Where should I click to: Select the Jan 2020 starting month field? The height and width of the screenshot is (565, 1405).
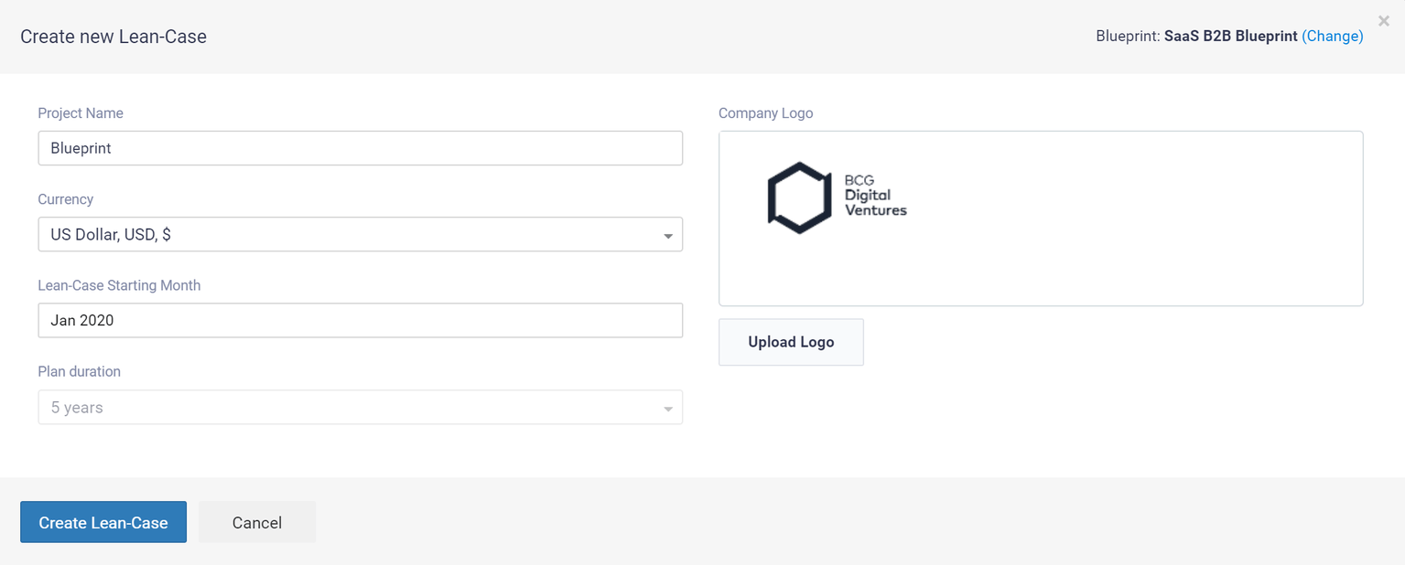click(x=360, y=320)
